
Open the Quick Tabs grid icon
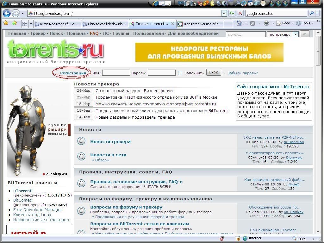tap(25, 24)
